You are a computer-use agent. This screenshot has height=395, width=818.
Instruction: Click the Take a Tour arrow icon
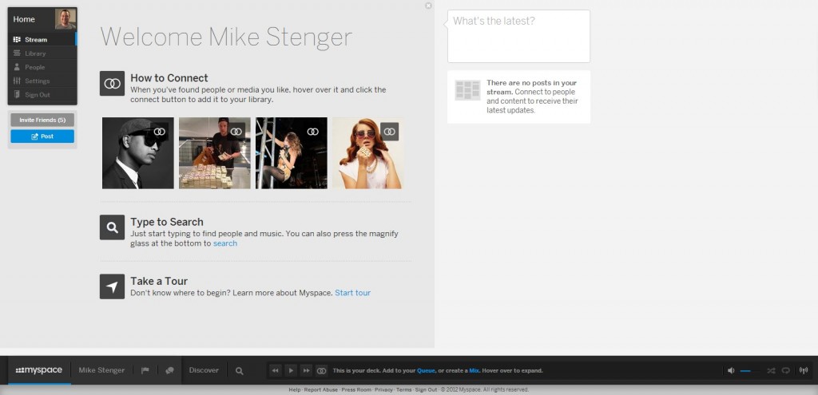(112, 286)
